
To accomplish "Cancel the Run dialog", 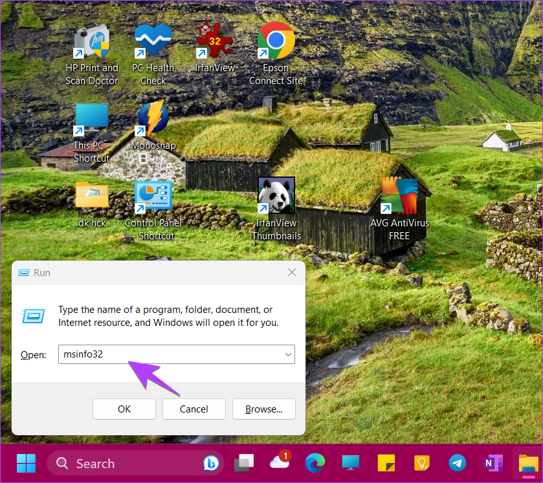I will [x=194, y=409].
